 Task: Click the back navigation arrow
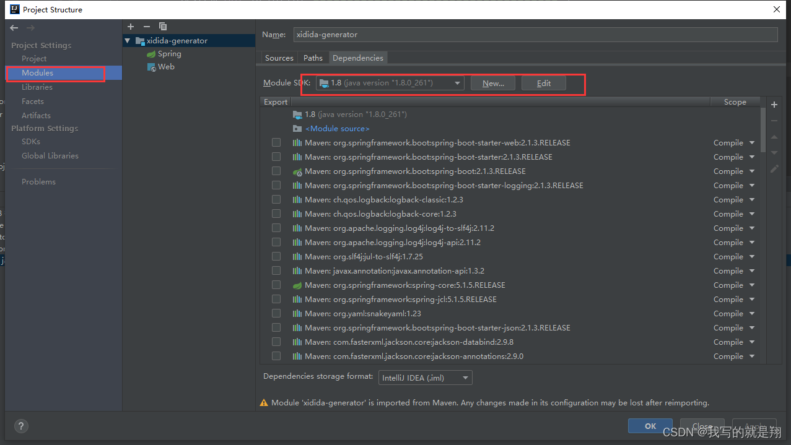14,28
